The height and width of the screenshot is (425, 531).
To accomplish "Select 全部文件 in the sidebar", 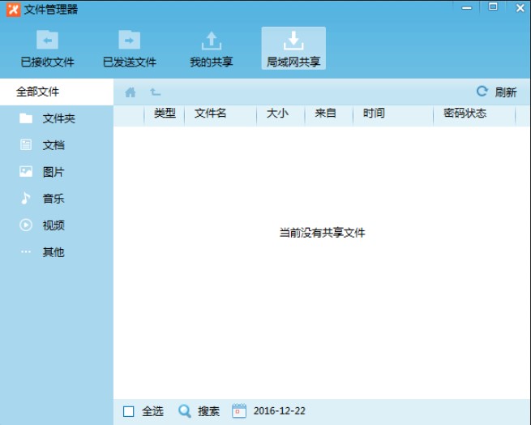I will tap(38, 92).
